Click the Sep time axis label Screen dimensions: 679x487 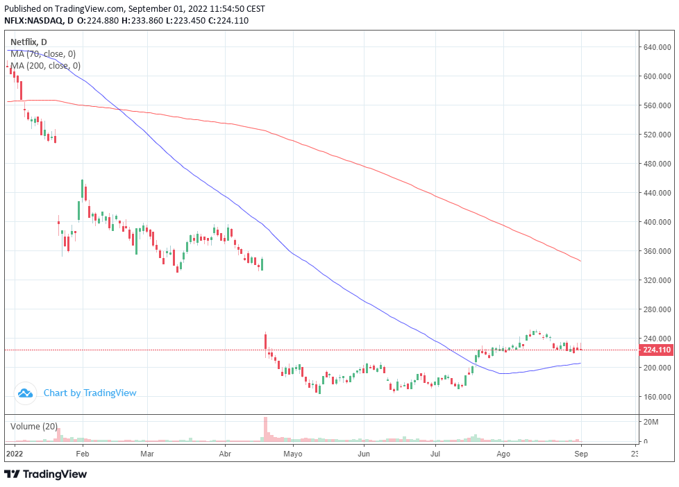(x=580, y=454)
